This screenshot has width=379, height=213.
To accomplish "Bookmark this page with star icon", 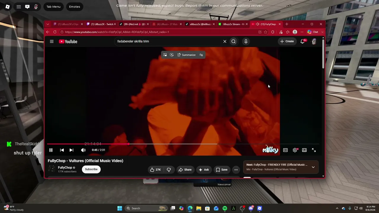I will [266, 32].
